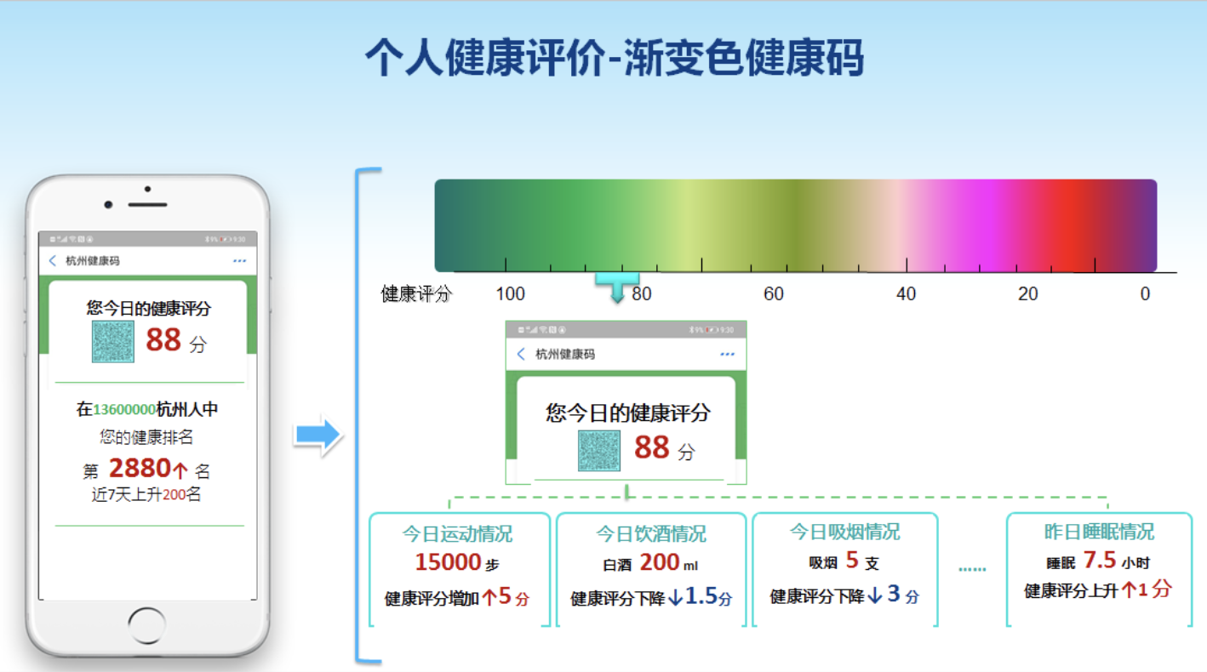
Task: Click the text 近7天上升200名
Action: 146,494
